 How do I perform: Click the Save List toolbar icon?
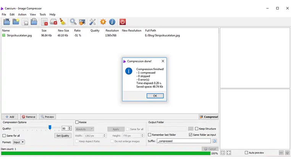point(25,22)
